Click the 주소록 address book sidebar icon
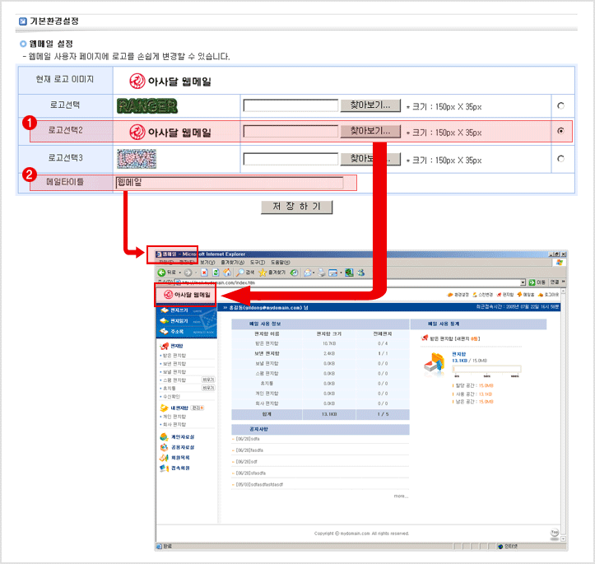This screenshot has width=595, height=564. tap(164, 331)
